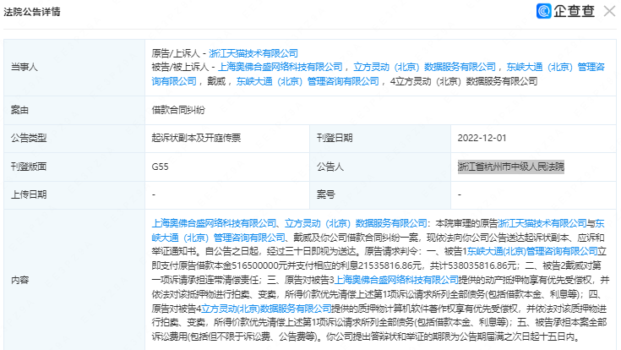The height and width of the screenshot is (350, 621).
Task: Click the 借款合同纠纷 case cause value
Action: pyautogui.click(x=178, y=110)
